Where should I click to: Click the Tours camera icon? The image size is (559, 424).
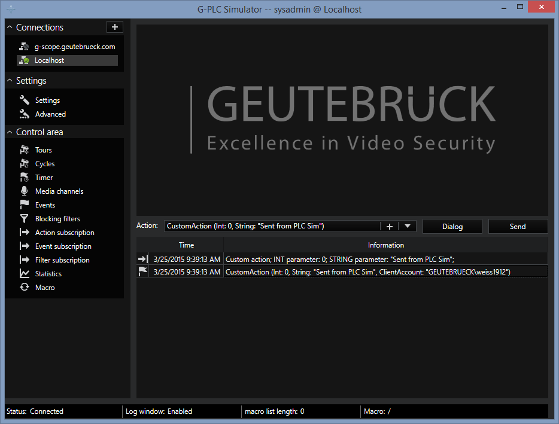pyautogui.click(x=25, y=150)
